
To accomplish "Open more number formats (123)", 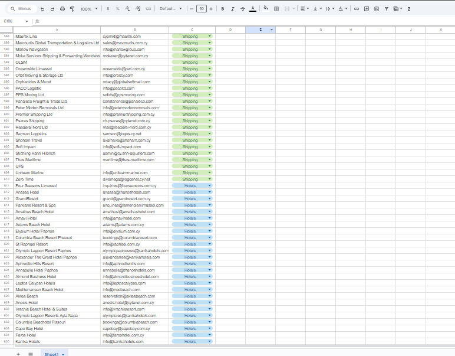I will pyautogui.click(x=149, y=9).
